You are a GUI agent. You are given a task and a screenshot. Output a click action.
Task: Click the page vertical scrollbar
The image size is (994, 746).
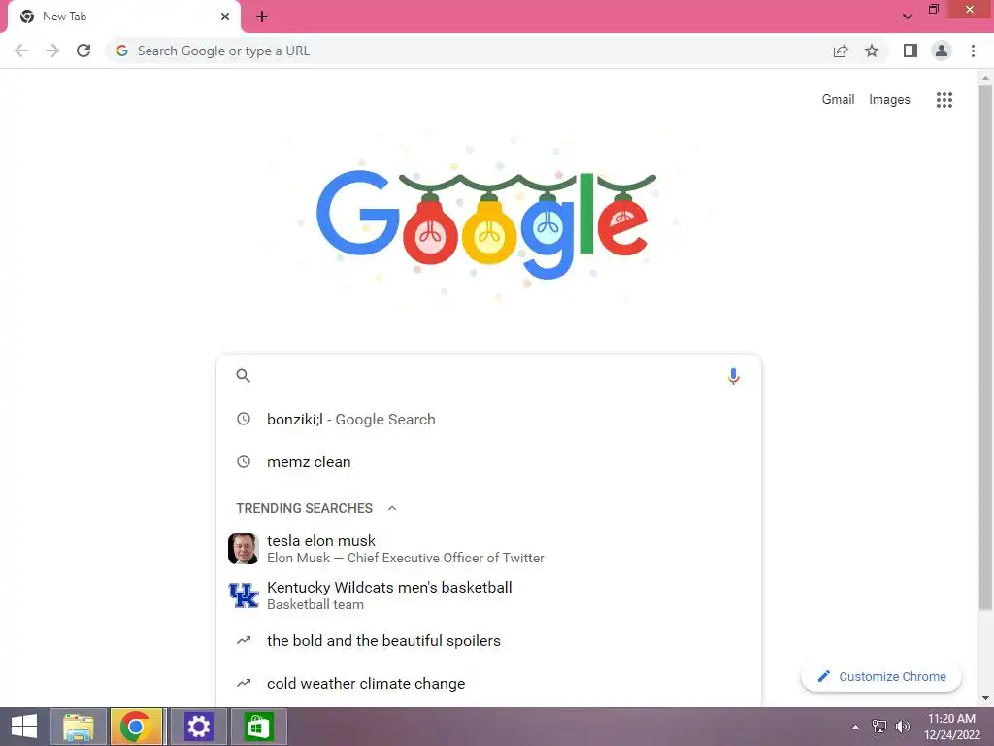(985, 349)
